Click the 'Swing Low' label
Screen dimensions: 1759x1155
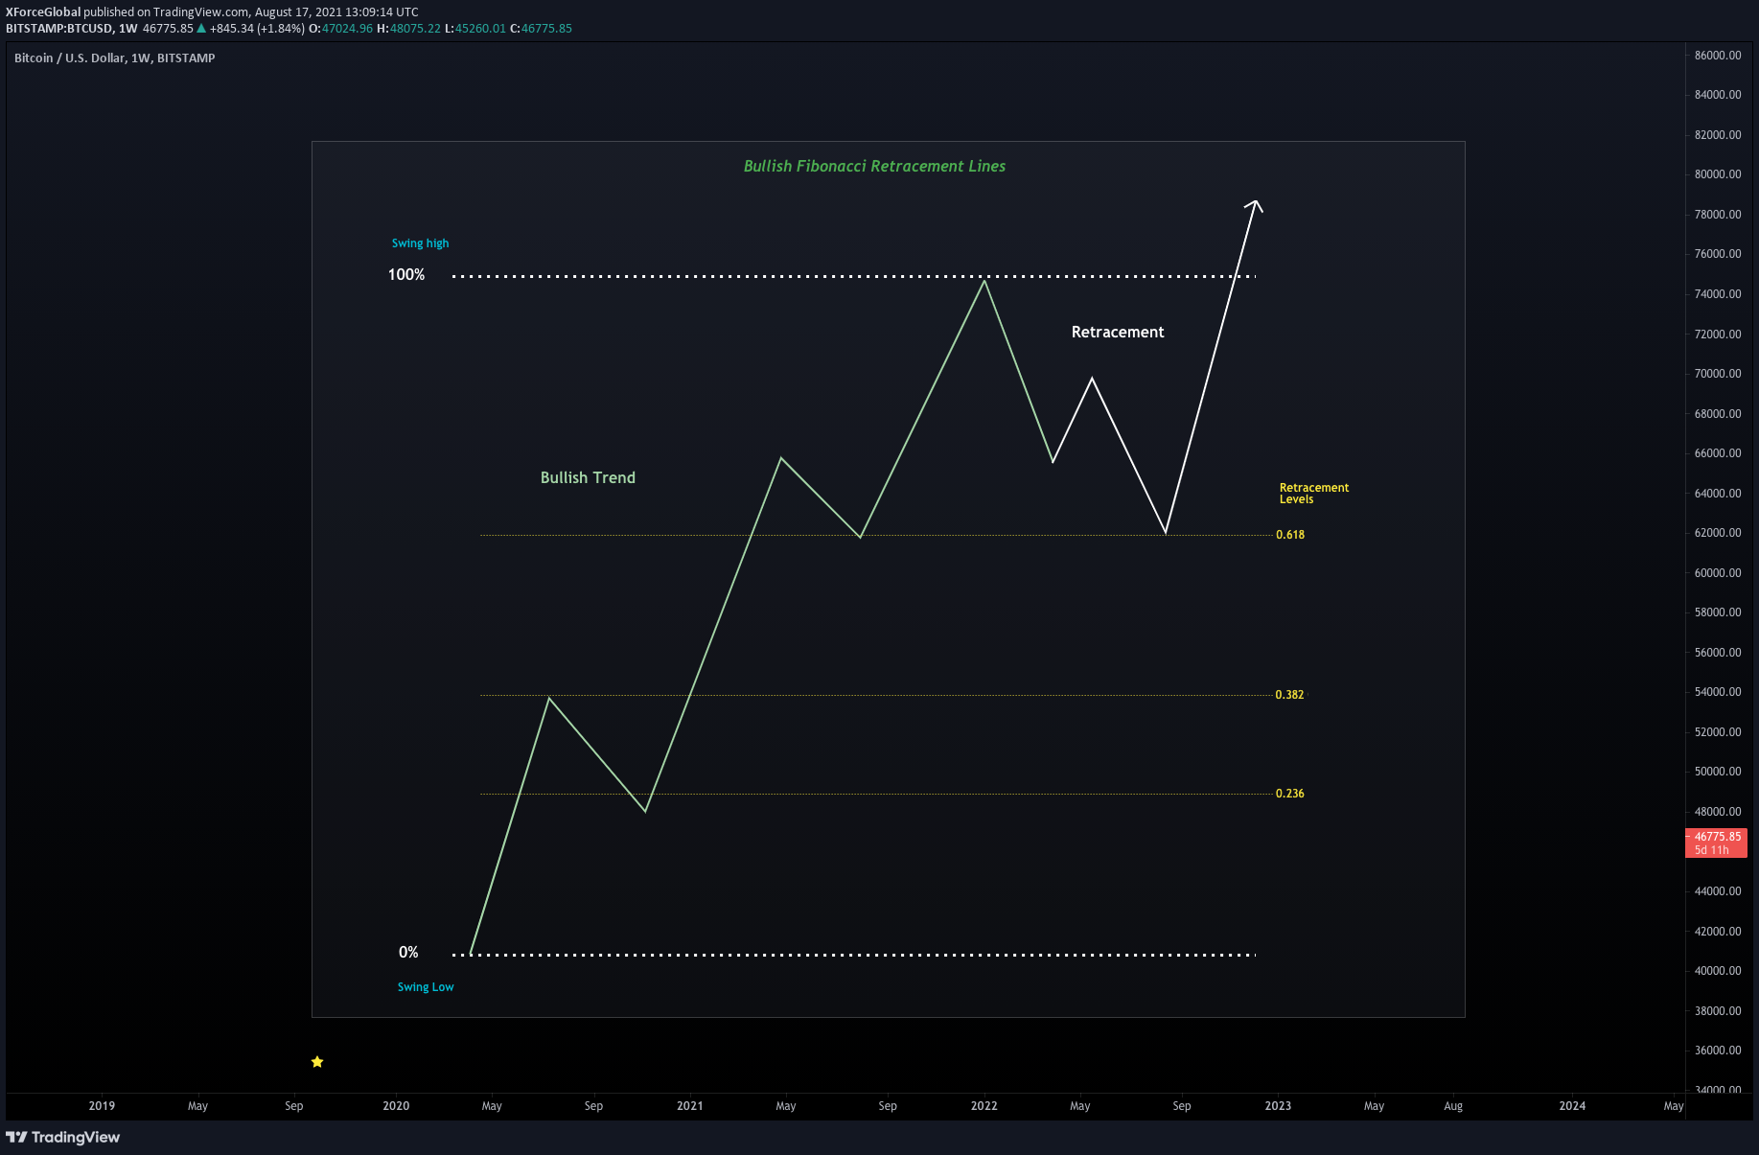coord(426,987)
